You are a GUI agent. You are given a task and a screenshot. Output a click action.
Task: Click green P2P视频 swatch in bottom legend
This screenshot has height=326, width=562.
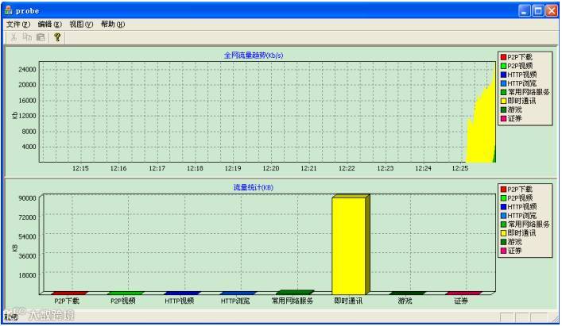tap(503, 198)
